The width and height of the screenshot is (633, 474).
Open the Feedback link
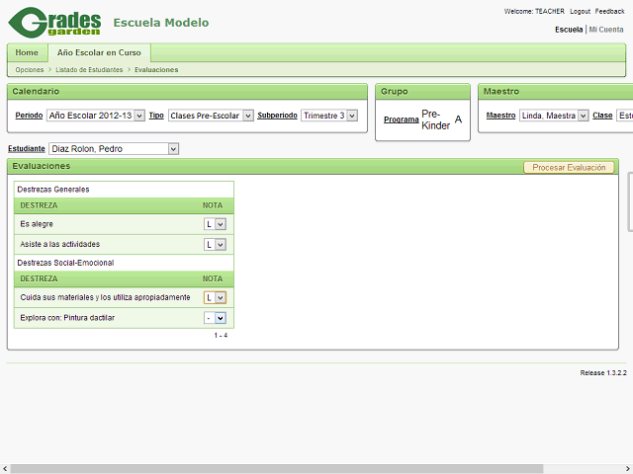[x=609, y=11]
